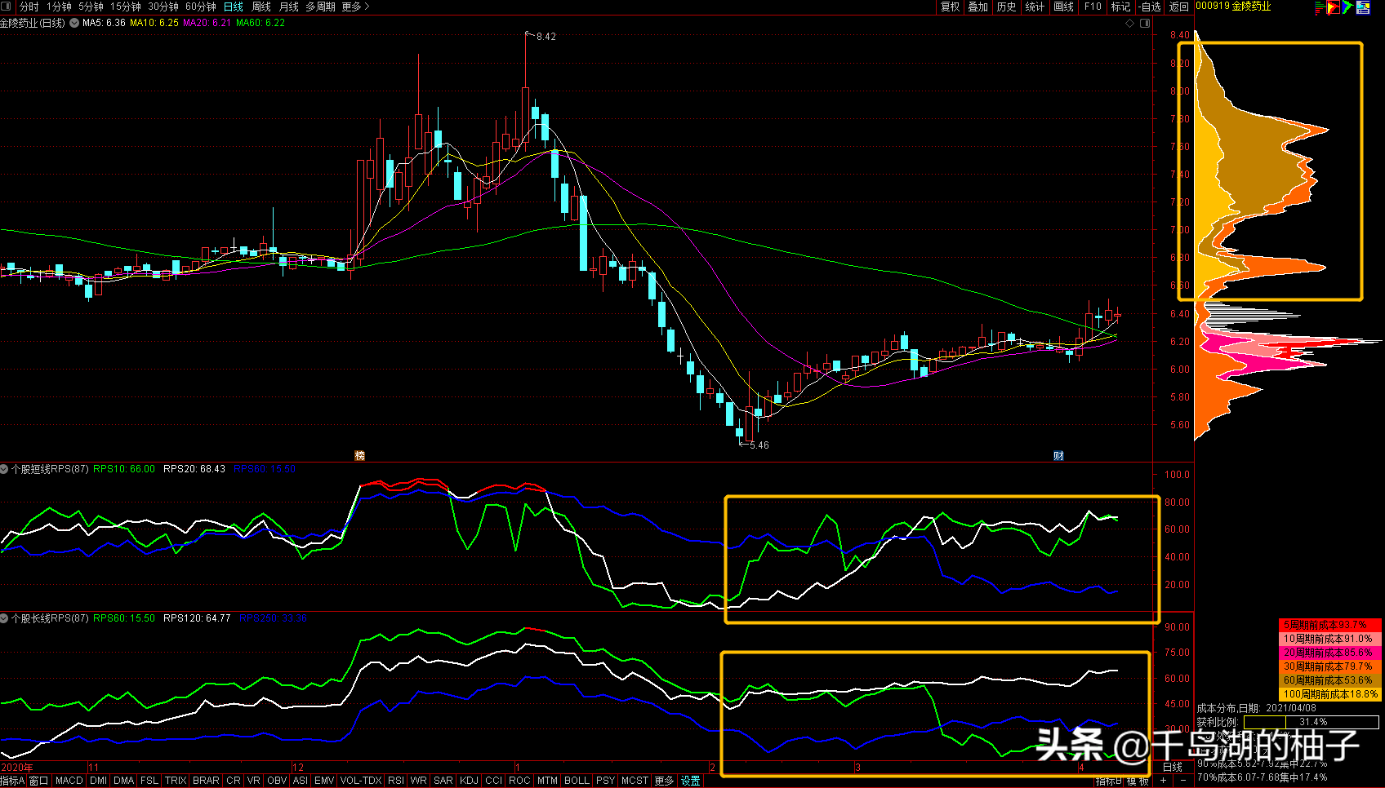Click the blue 财 marker on the chart
Screen dimensions: 1385x788
click(1058, 455)
